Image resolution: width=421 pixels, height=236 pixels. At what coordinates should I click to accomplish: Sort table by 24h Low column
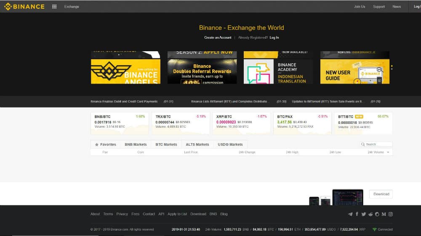tap(335, 152)
